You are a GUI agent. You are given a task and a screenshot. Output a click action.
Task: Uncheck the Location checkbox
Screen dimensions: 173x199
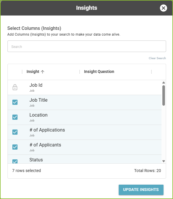15,117
